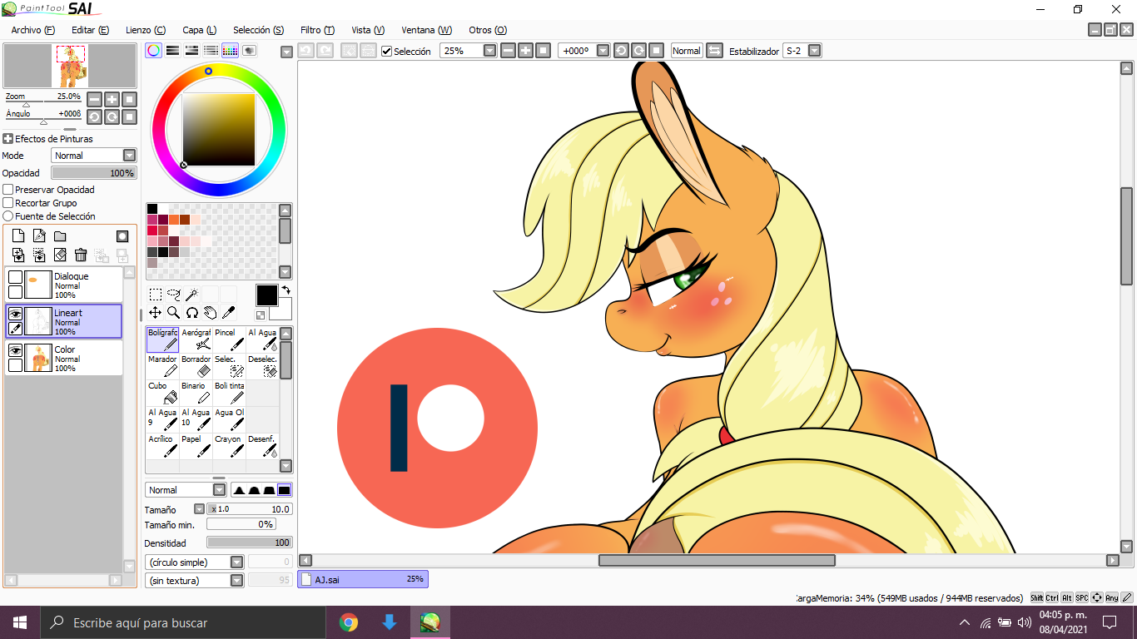Screen dimensions: 1137x639
Task: Pick the Cubo bucket tool
Action: pos(163,392)
